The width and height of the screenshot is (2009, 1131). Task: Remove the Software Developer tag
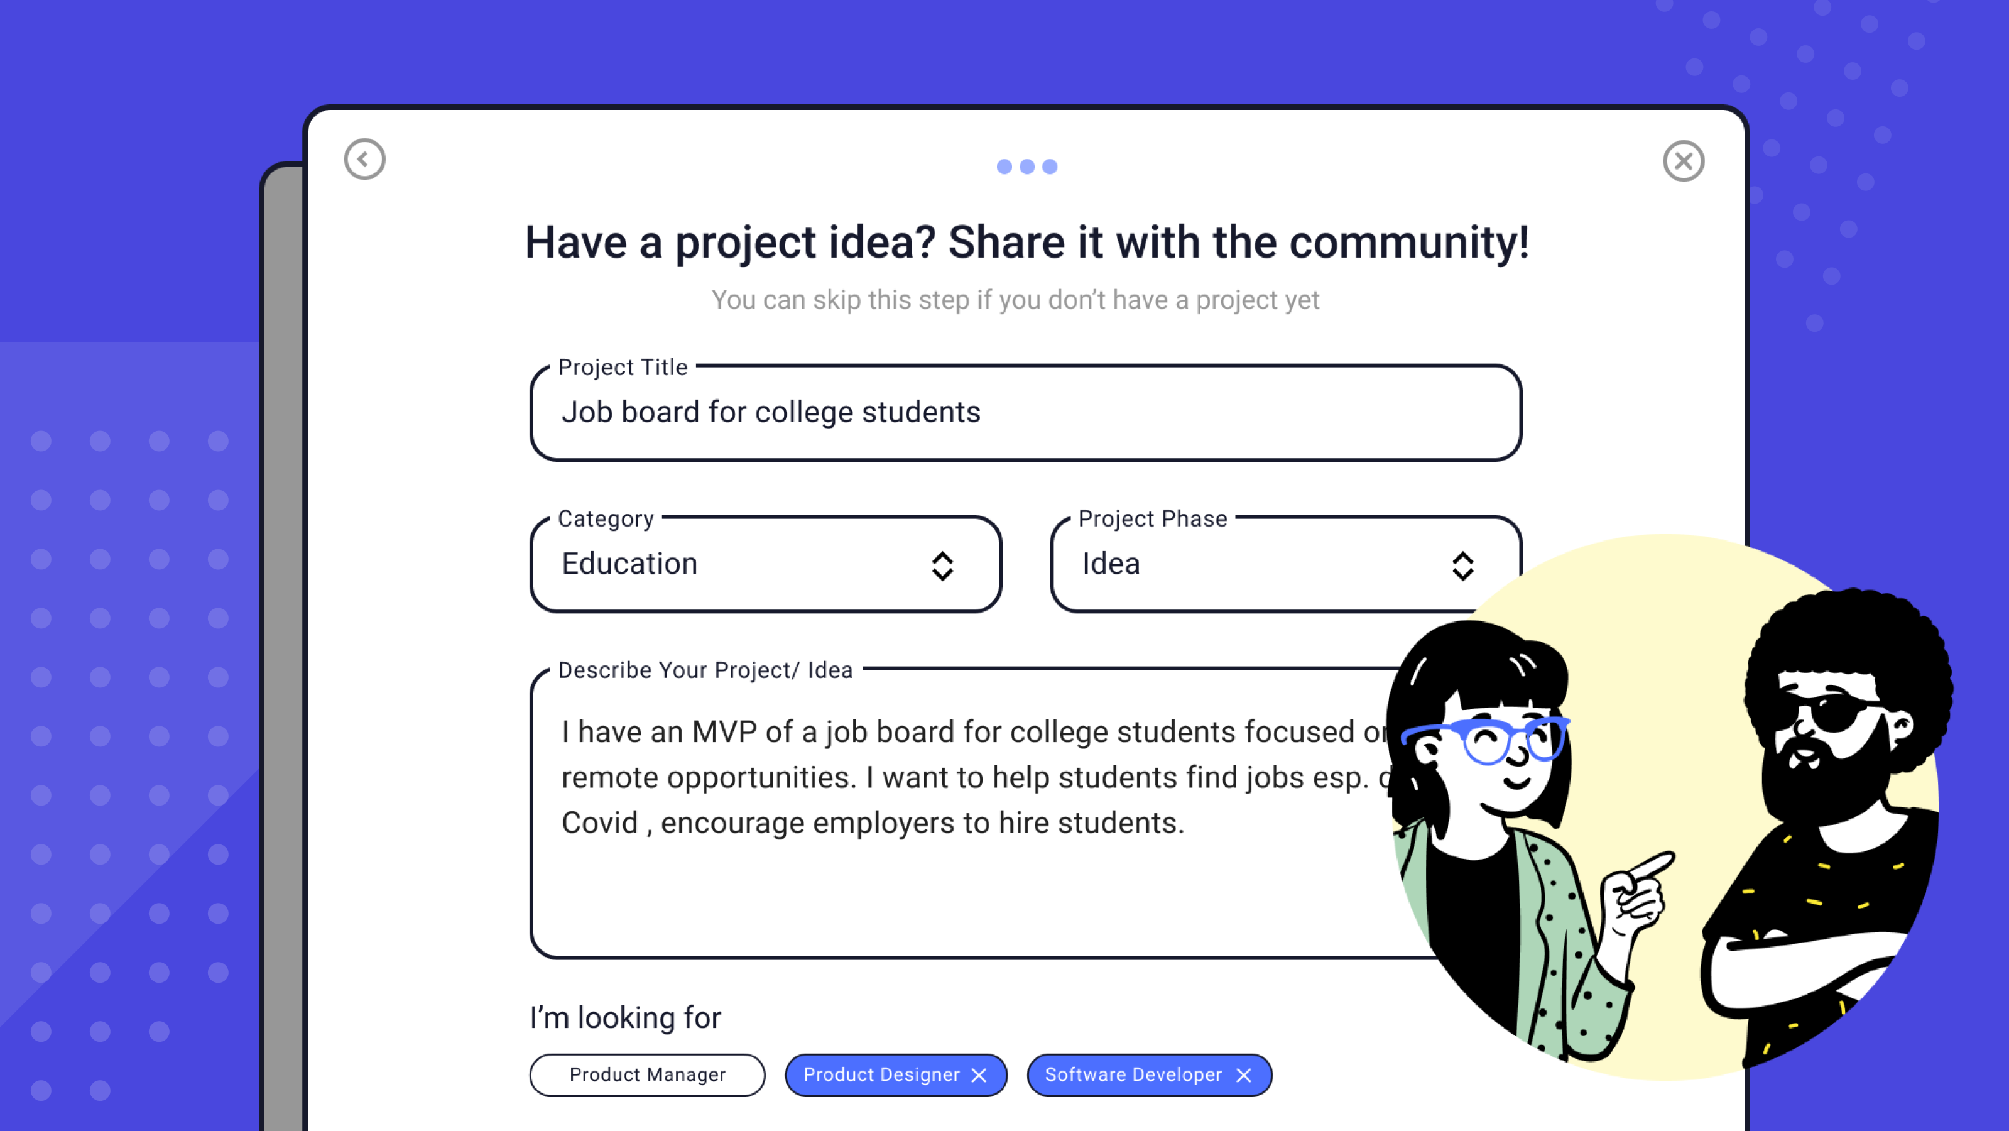(x=1243, y=1075)
